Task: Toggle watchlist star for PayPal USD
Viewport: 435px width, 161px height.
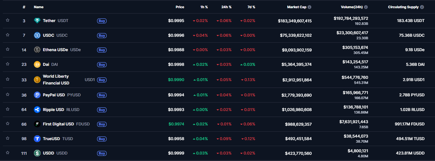Action: click(8, 95)
